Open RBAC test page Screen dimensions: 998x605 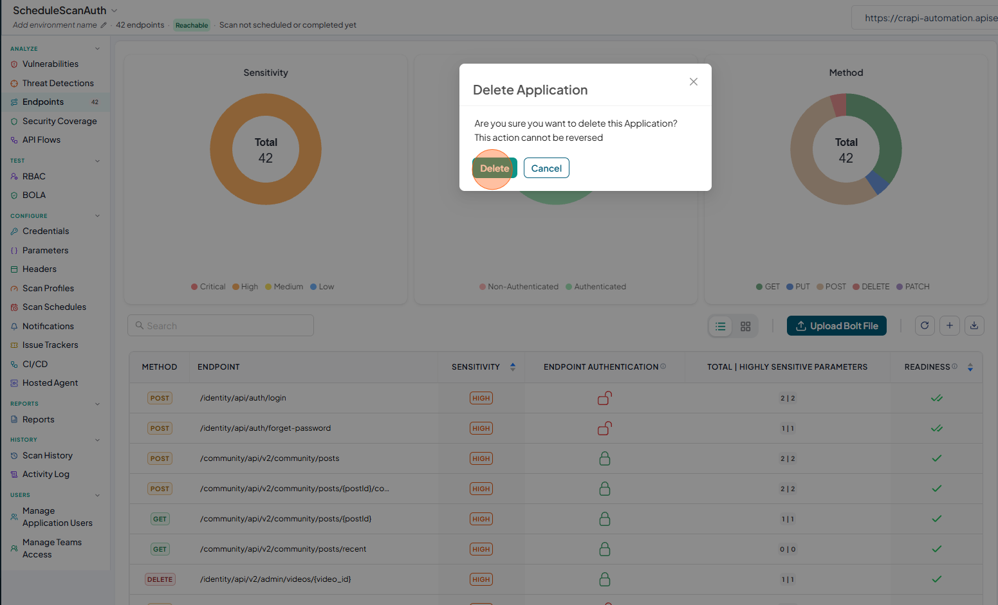[x=33, y=177]
